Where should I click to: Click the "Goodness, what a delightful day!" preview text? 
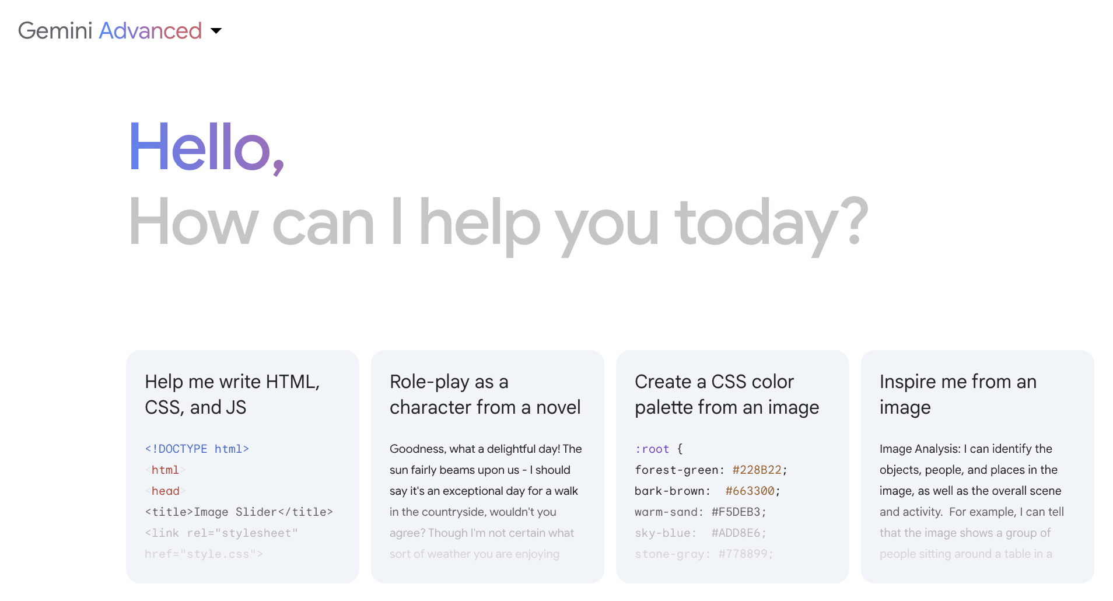pyautogui.click(x=485, y=449)
